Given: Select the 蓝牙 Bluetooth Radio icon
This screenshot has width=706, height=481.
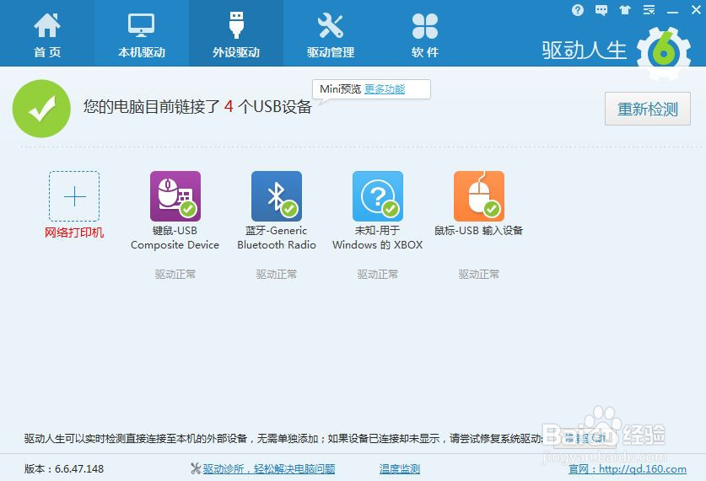Looking at the screenshot, I should coord(277,196).
